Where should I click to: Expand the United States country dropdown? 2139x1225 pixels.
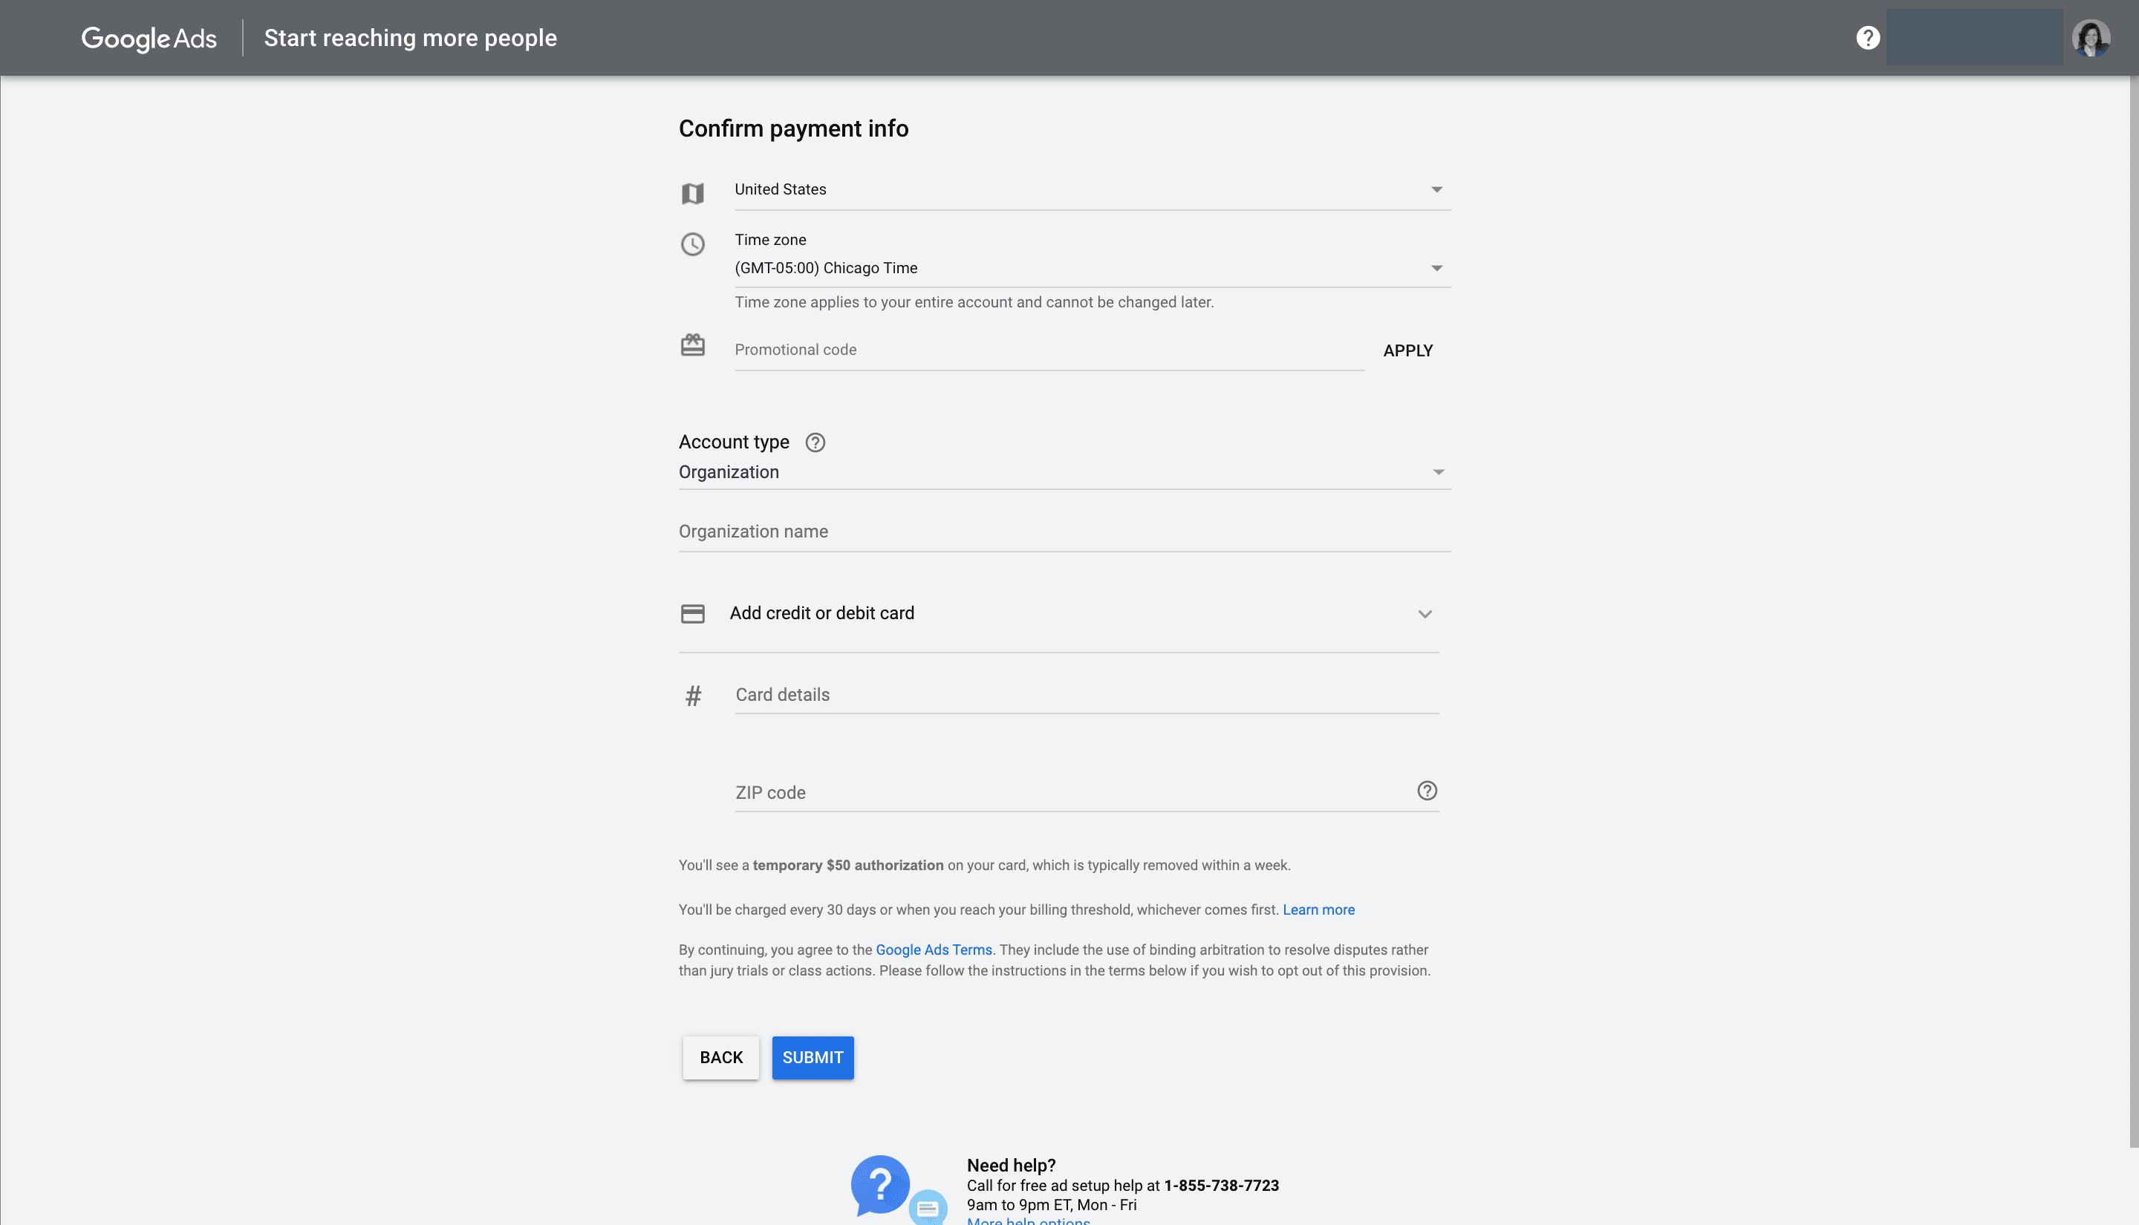(1436, 188)
